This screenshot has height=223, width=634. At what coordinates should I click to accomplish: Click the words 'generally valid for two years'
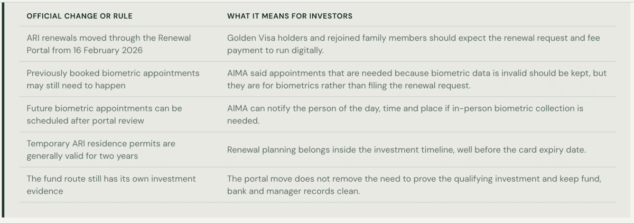[83, 155]
